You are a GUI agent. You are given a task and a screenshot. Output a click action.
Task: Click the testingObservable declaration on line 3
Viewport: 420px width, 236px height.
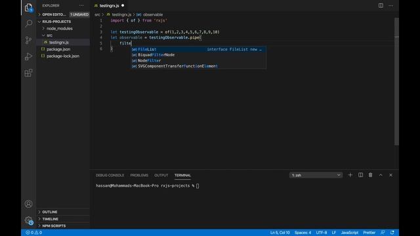165,32
